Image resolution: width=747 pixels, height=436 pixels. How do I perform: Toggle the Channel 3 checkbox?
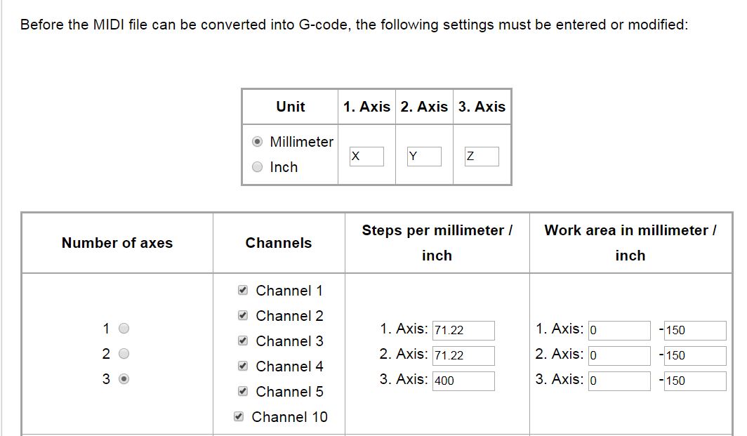click(x=243, y=341)
